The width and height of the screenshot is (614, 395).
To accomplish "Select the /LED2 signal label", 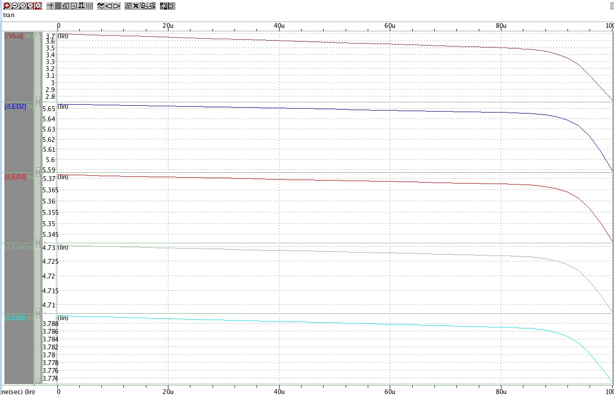I will coord(15,107).
